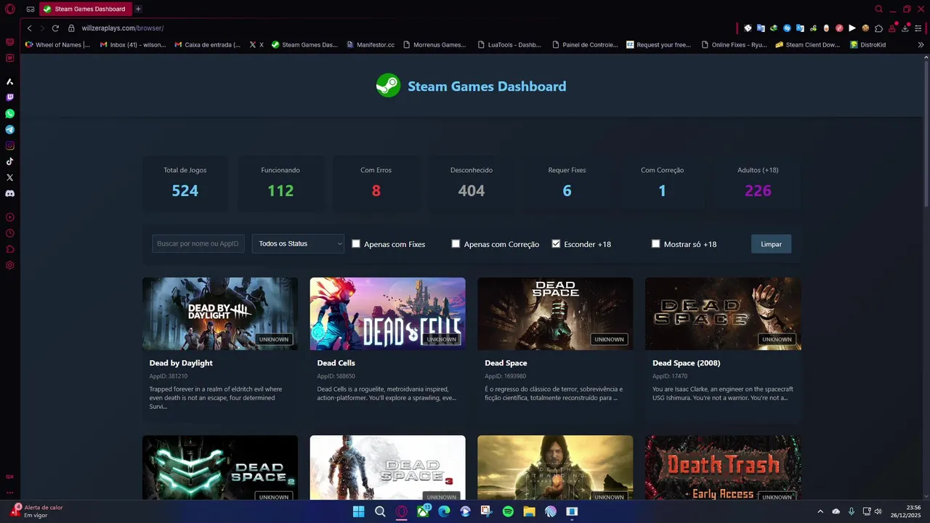Open File Explorer from the taskbar

(x=529, y=511)
